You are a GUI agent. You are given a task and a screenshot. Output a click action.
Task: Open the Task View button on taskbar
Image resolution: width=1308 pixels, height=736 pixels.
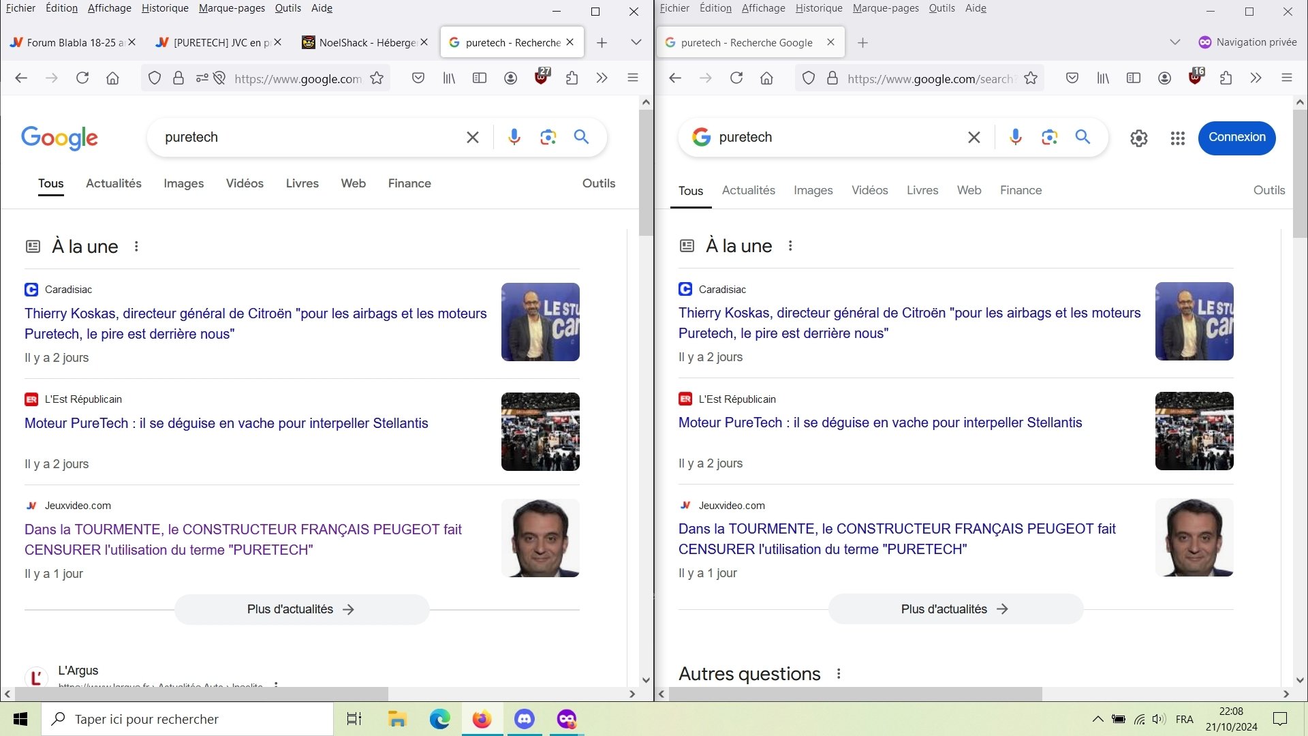[354, 719]
